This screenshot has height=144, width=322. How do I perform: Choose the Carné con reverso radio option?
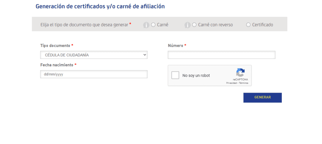click(194, 25)
